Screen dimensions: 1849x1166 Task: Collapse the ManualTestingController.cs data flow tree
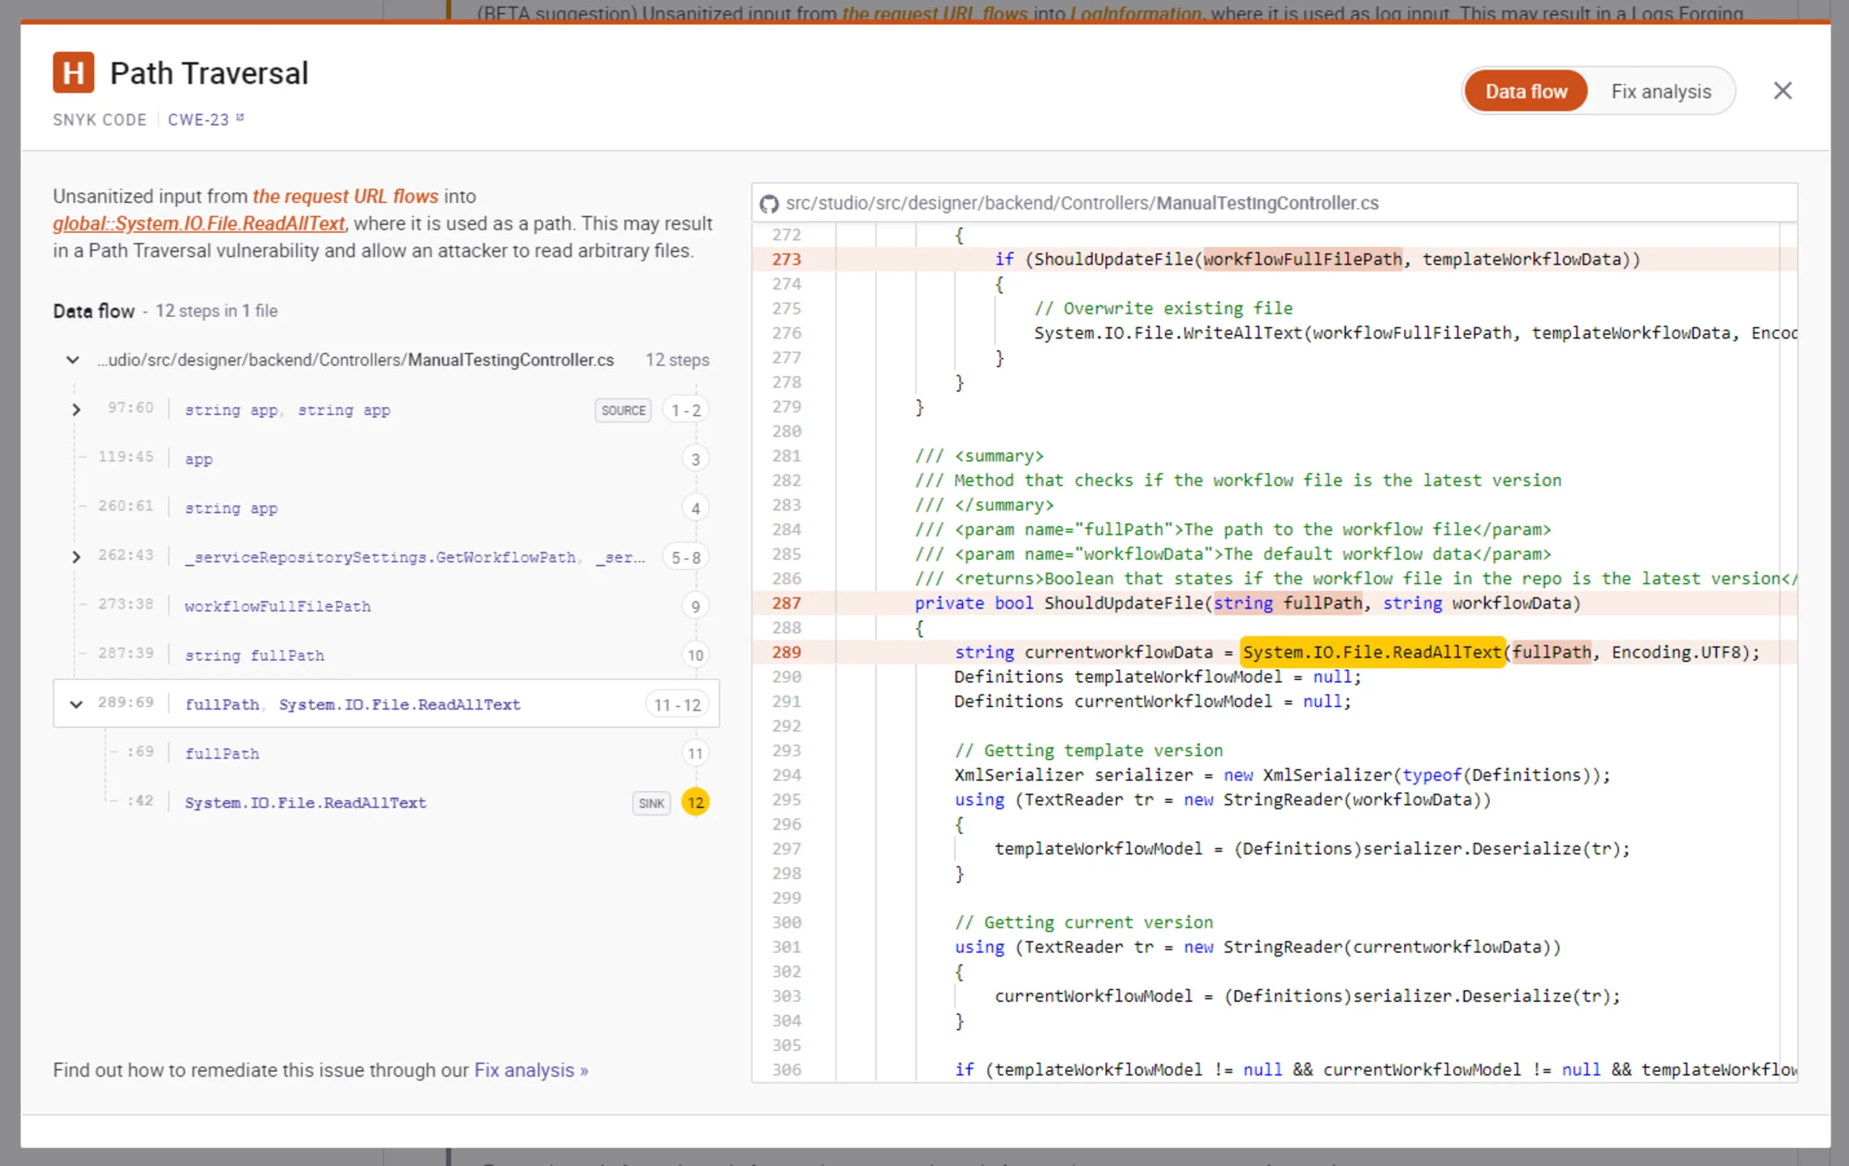click(72, 360)
